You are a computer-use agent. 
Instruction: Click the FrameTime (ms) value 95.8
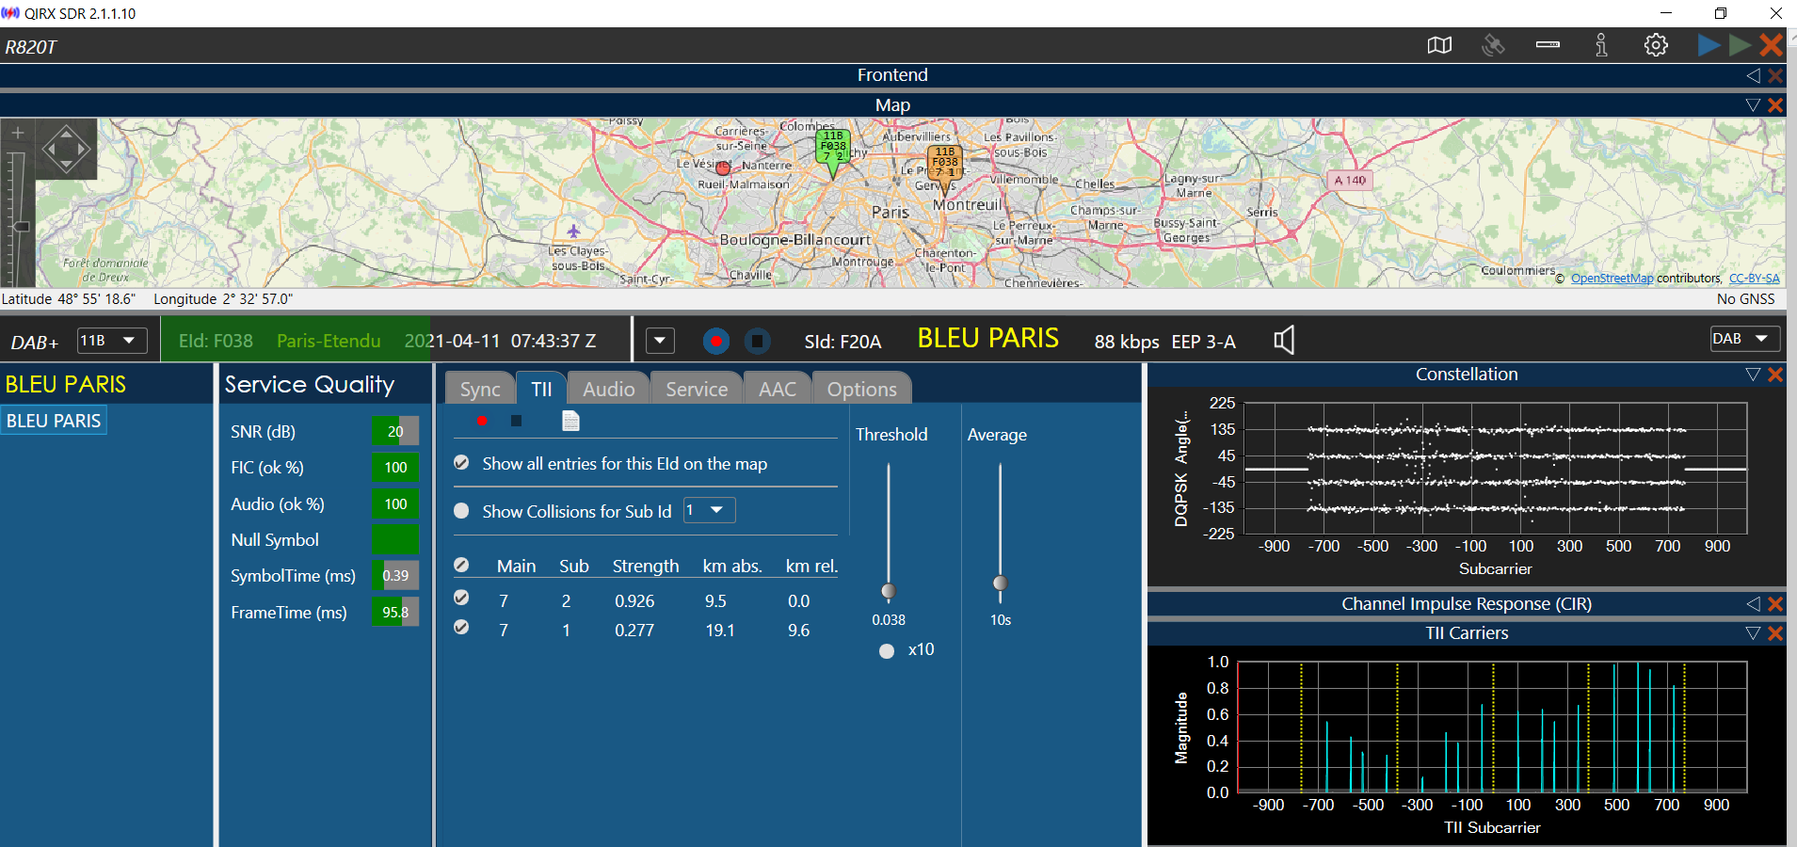point(395,612)
